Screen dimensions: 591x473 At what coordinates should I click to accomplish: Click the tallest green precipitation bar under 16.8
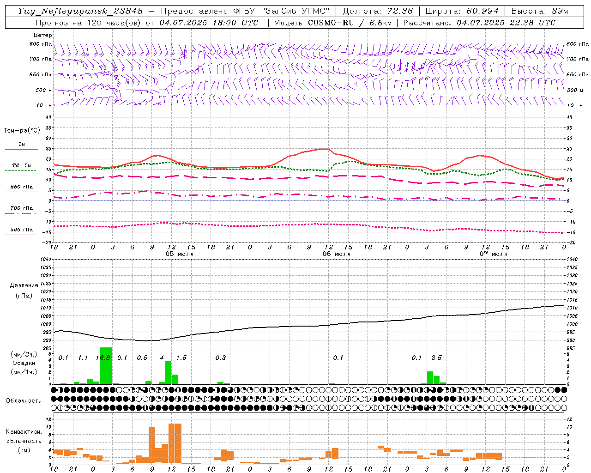point(106,366)
